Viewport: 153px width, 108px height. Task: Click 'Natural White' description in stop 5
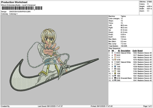tap(126, 62)
